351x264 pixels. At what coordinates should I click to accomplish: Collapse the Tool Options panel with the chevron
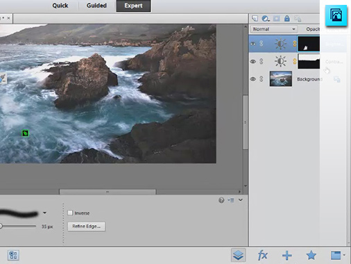pyautogui.click(x=241, y=200)
